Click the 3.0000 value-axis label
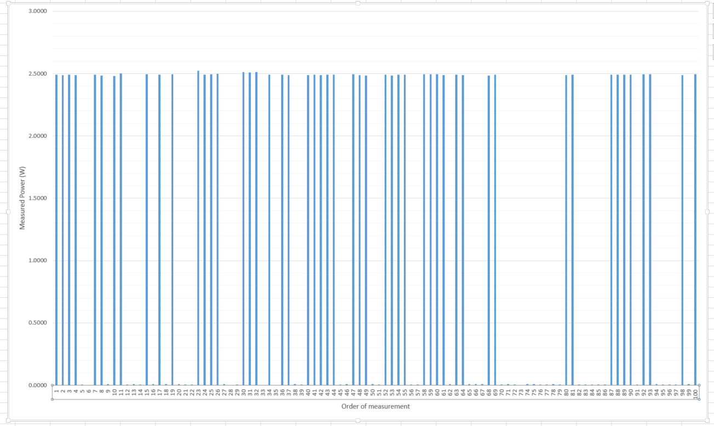714x426 pixels. (x=37, y=11)
